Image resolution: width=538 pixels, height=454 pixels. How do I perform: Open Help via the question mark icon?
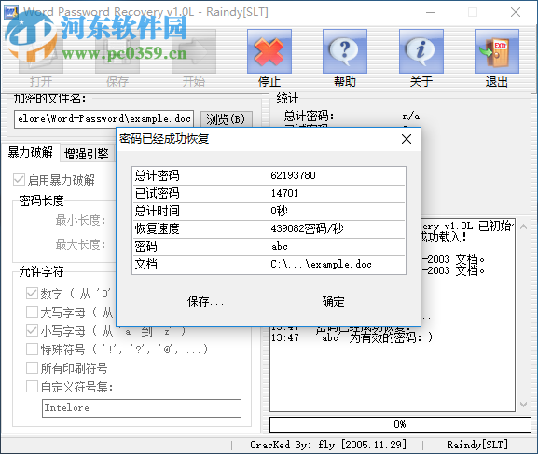tap(345, 51)
